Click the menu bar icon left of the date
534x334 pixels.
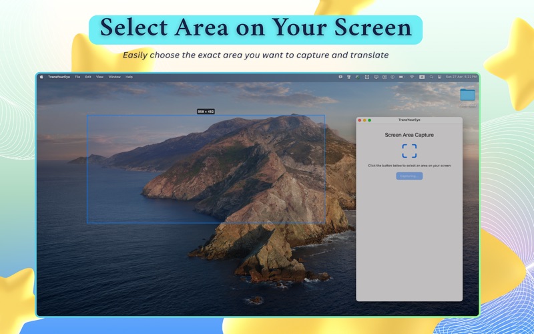point(440,77)
